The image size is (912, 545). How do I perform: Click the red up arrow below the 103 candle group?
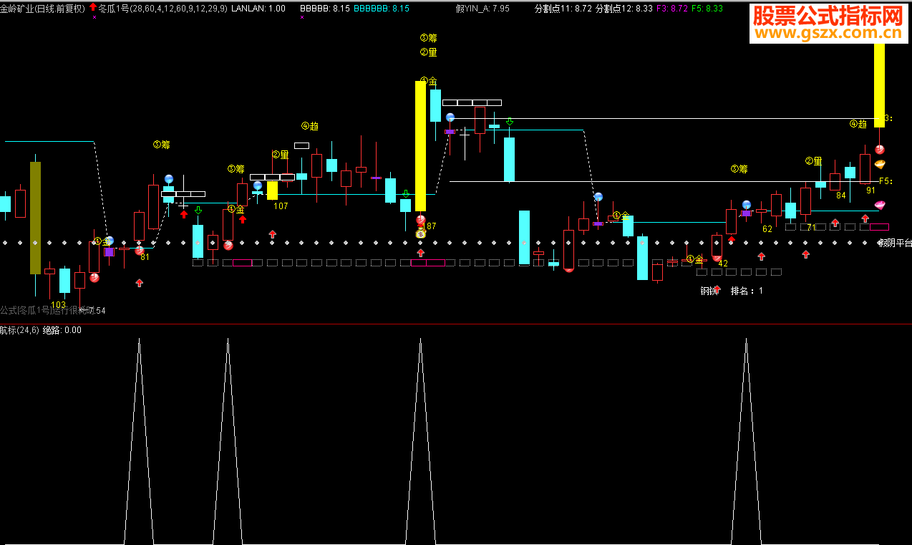[x=139, y=283]
